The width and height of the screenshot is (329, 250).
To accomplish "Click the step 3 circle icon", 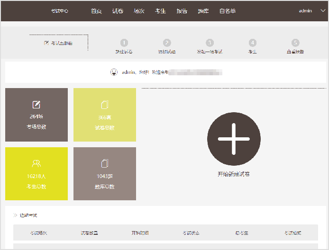I will click(210, 43).
